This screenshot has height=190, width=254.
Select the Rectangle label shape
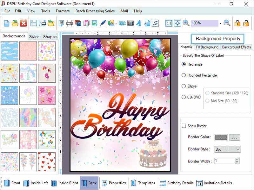point(184,64)
